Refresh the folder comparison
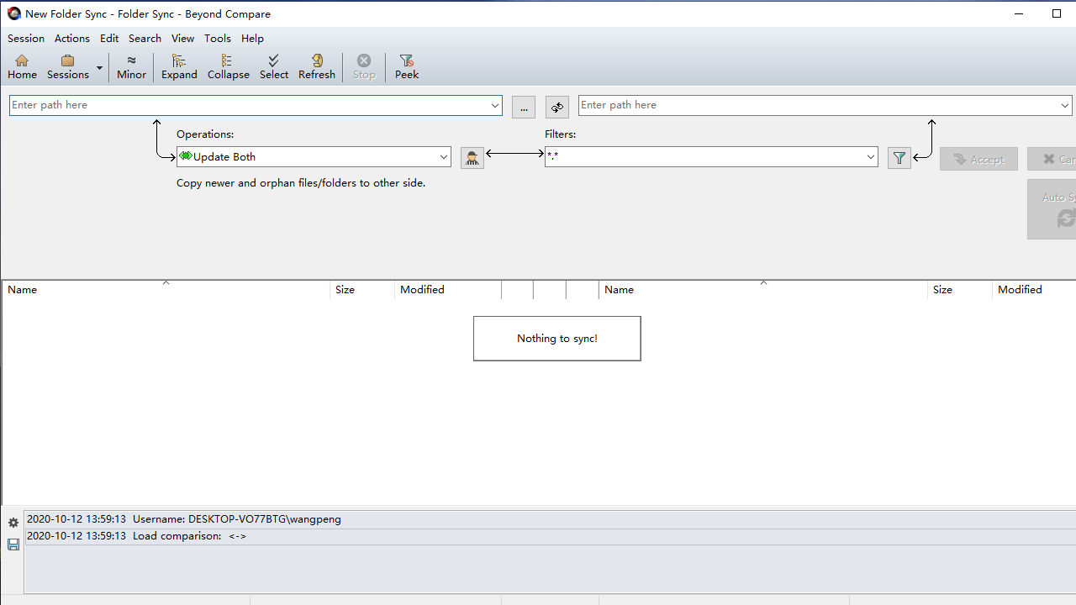This screenshot has height=605, width=1076. 317,66
